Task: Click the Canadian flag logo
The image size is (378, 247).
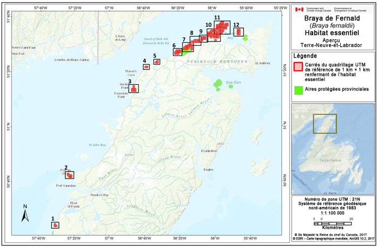Action: [x=299, y=9]
